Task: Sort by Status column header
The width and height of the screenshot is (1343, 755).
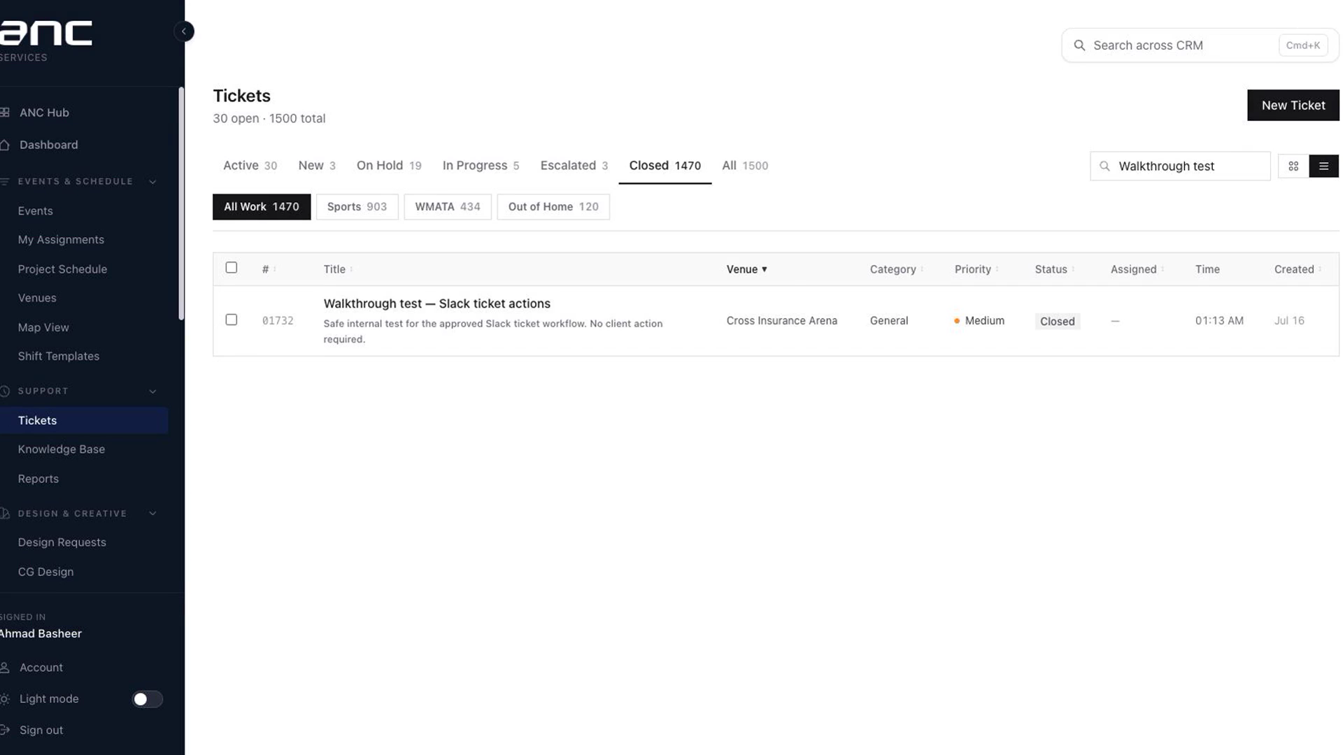Action: 1054,269
